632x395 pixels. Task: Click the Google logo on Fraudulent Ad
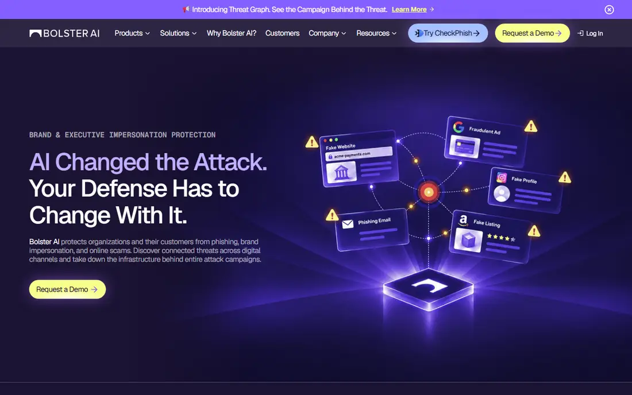[x=458, y=127]
